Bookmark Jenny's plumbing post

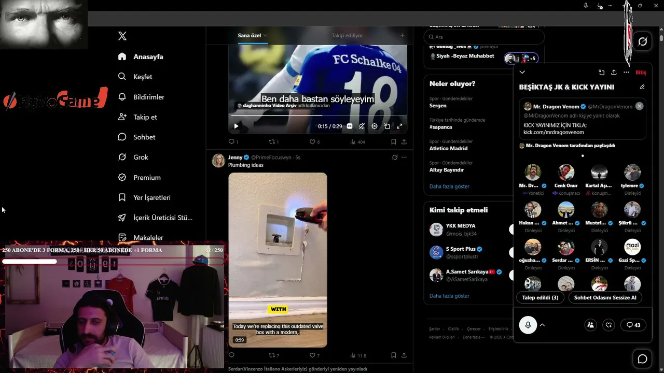pyautogui.click(x=394, y=355)
